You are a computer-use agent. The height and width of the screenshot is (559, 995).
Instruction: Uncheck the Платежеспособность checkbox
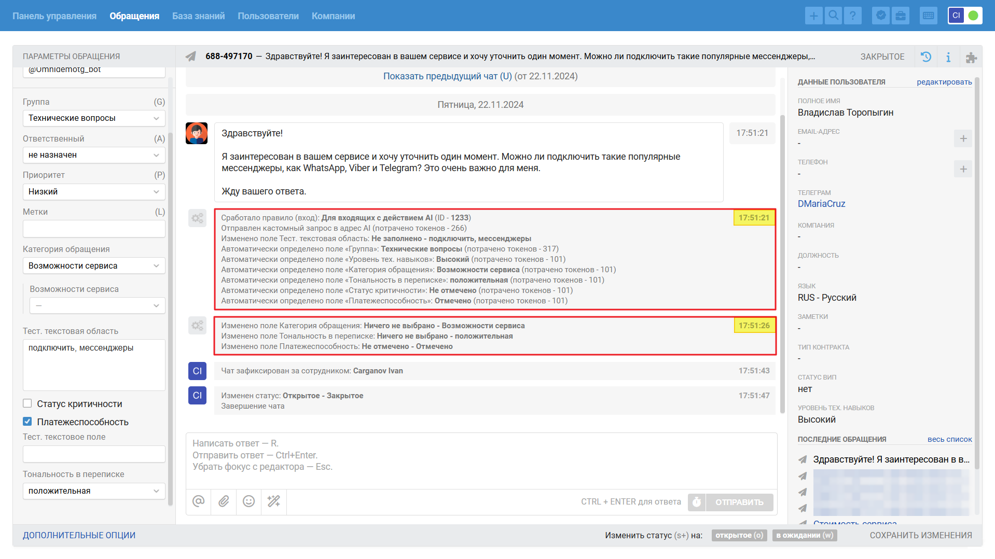click(x=27, y=422)
